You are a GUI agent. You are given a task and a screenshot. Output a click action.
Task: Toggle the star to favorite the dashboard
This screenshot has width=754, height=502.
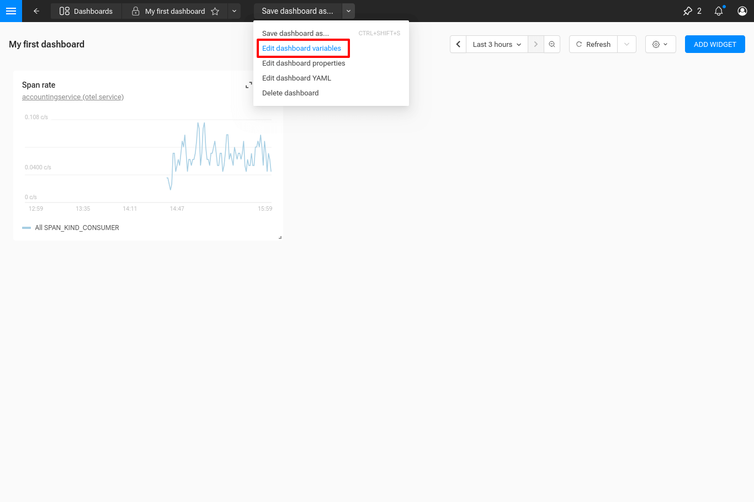[x=215, y=11]
